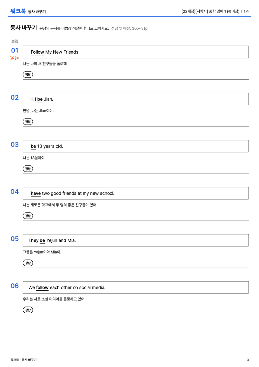The width and height of the screenshot is (259, 367).
Task: Click the underlined verb follow in sentence 06
Action: tap(42, 287)
